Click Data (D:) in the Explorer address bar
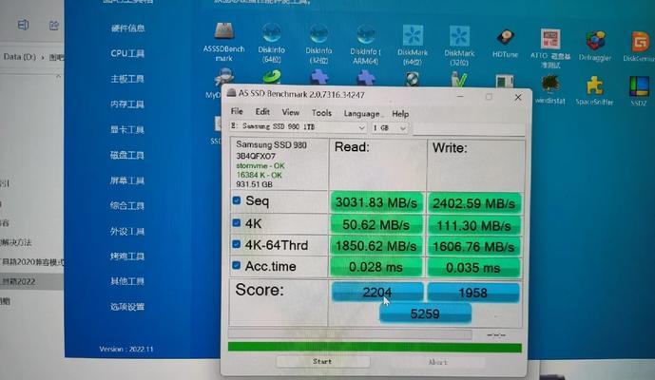The height and width of the screenshot is (380, 655). 20,57
